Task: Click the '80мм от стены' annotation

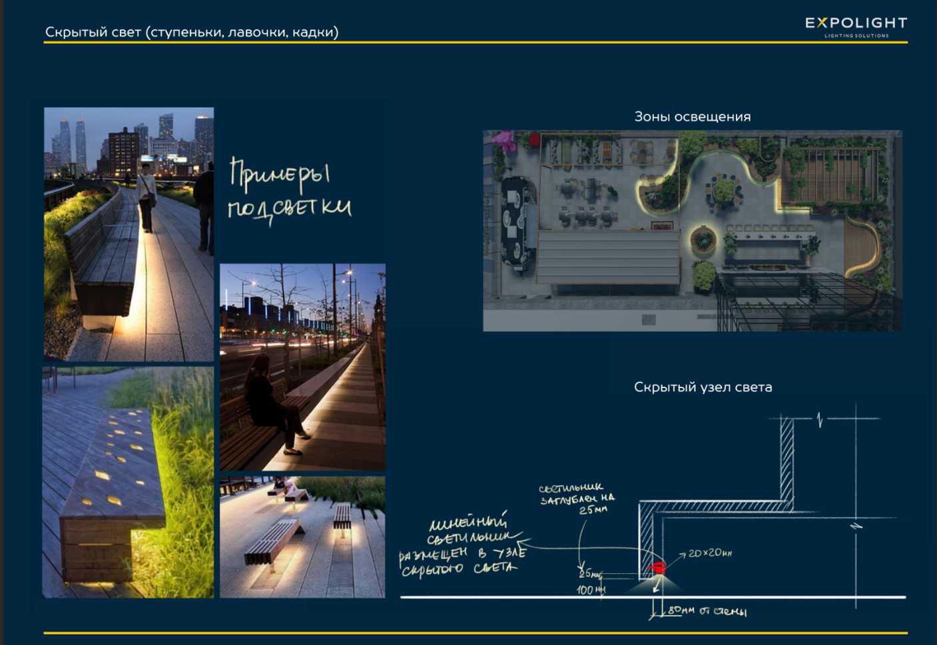Action: click(707, 611)
